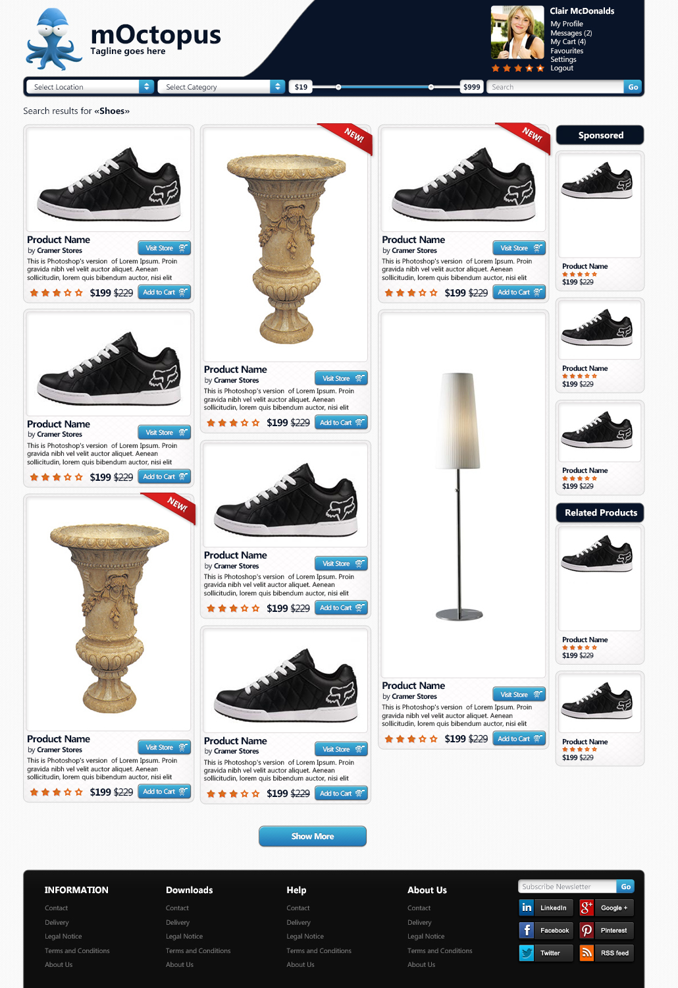Open Messages (2) in user menu

point(571,33)
